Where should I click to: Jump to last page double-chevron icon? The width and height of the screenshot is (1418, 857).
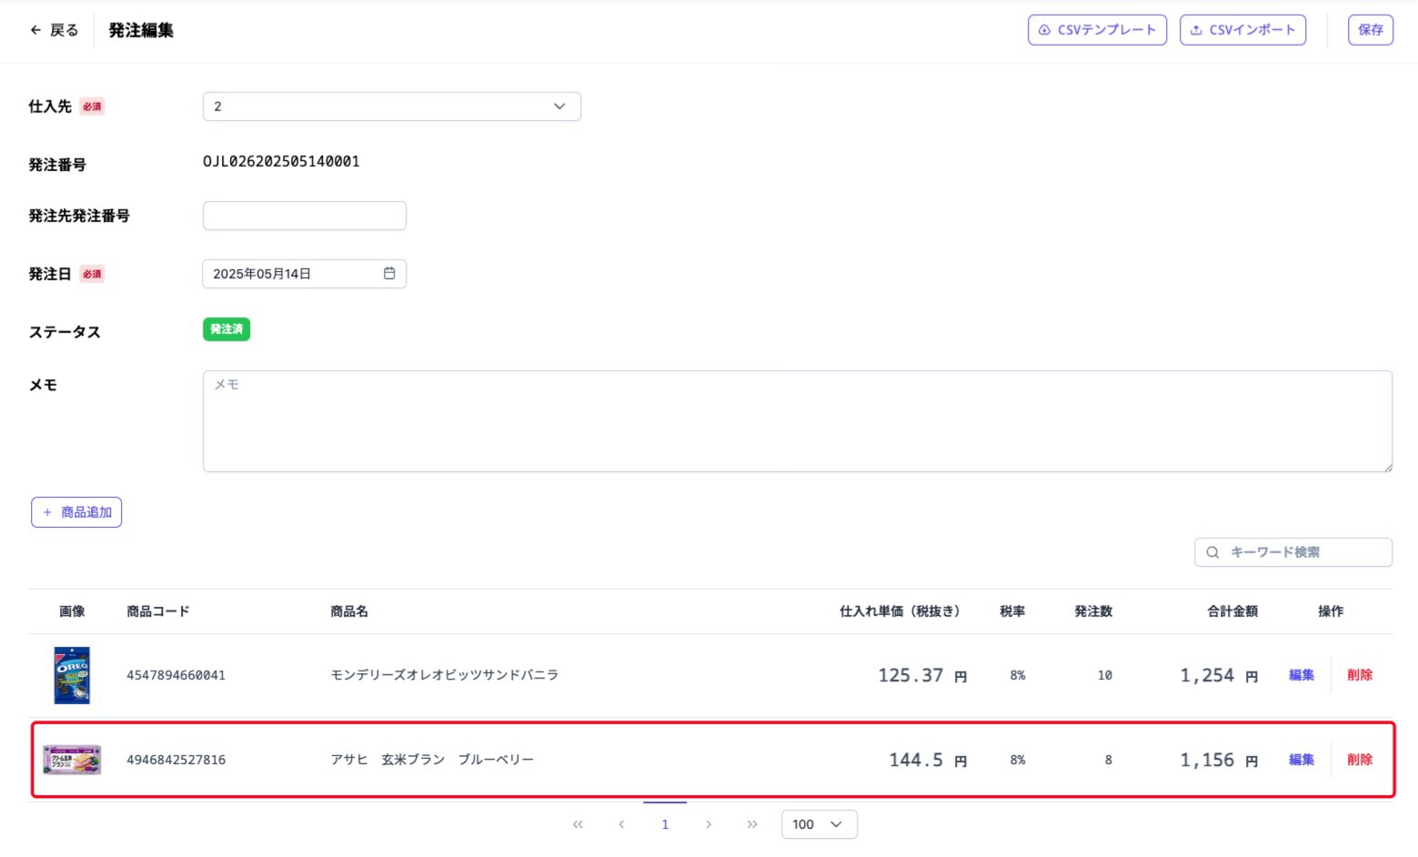(x=752, y=824)
